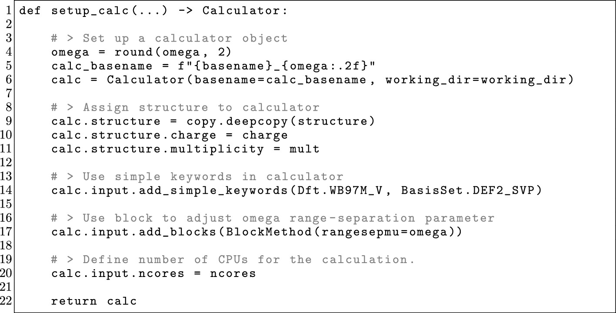Click calc.structure.charge on line 10
The height and width of the screenshot is (313, 616).
133,135
